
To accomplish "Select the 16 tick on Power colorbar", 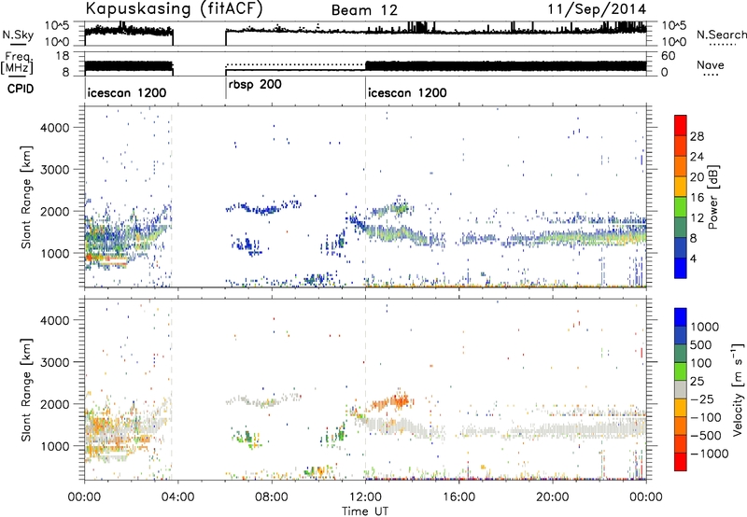I will tap(697, 198).
